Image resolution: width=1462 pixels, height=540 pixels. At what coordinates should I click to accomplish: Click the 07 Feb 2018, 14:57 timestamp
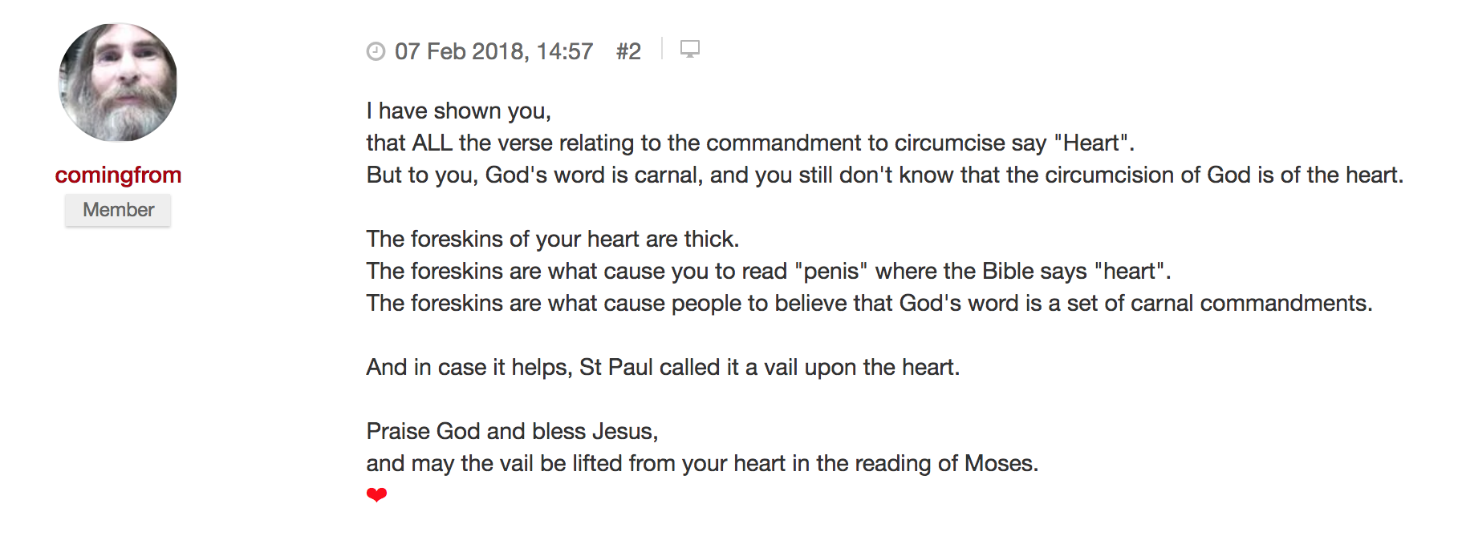493,51
